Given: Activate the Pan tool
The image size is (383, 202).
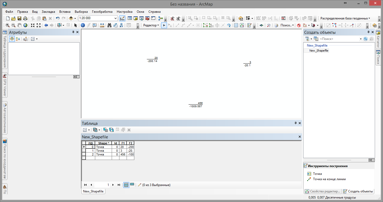Looking at the screenshot, I should pyautogui.click(x=19, y=25).
